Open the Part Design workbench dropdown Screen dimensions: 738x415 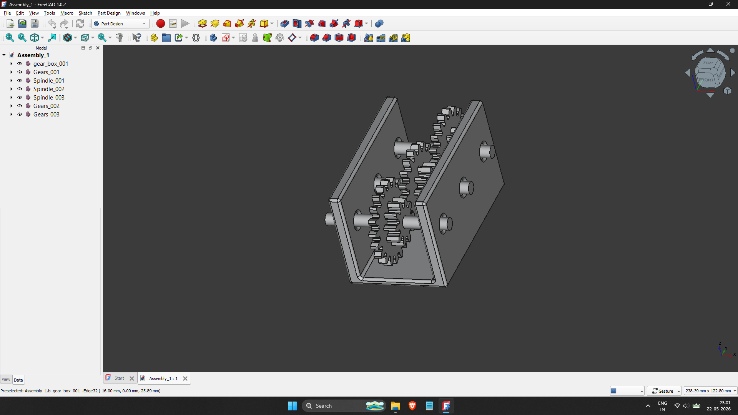coord(120,24)
